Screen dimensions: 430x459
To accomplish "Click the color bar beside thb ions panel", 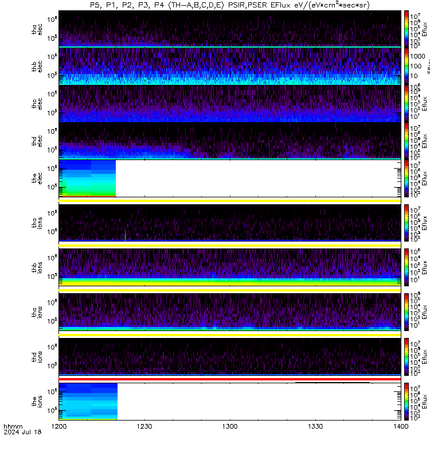I will pos(406,267).
